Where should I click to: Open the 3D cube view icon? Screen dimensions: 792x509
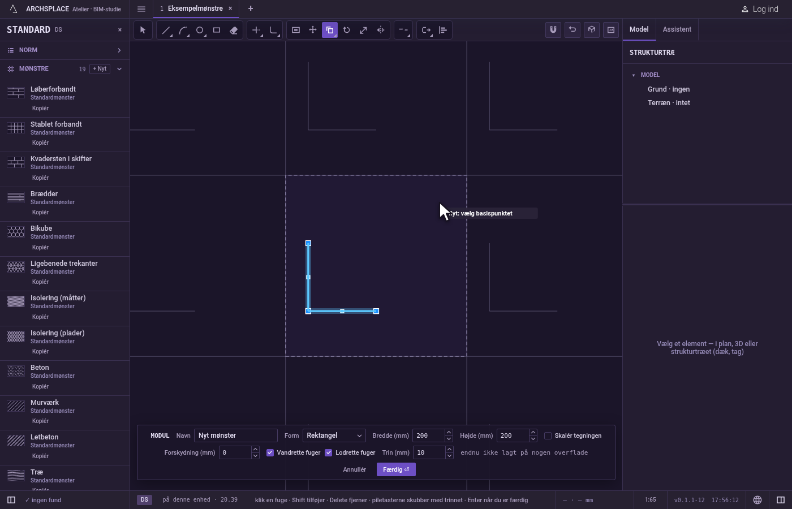pyautogui.click(x=592, y=30)
